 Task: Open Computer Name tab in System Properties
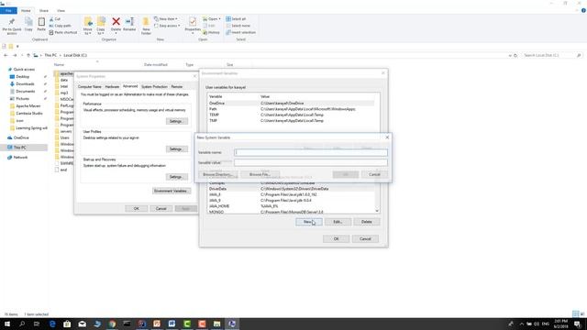click(x=89, y=87)
